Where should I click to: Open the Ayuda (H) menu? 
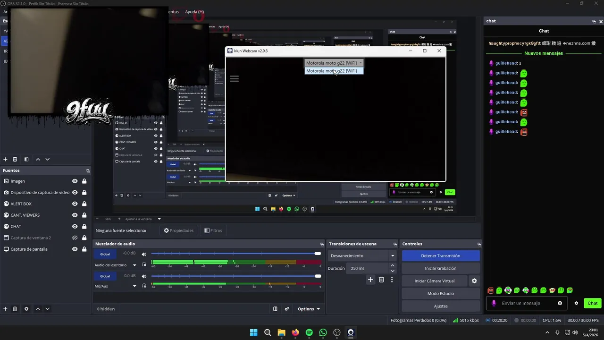click(x=194, y=12)
